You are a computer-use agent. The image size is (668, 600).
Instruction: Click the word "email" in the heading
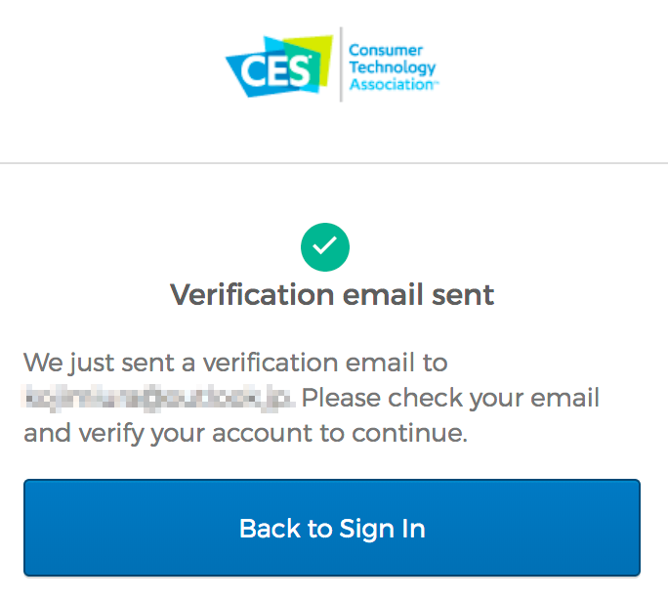pyautogui.click(x=383, y=294)
